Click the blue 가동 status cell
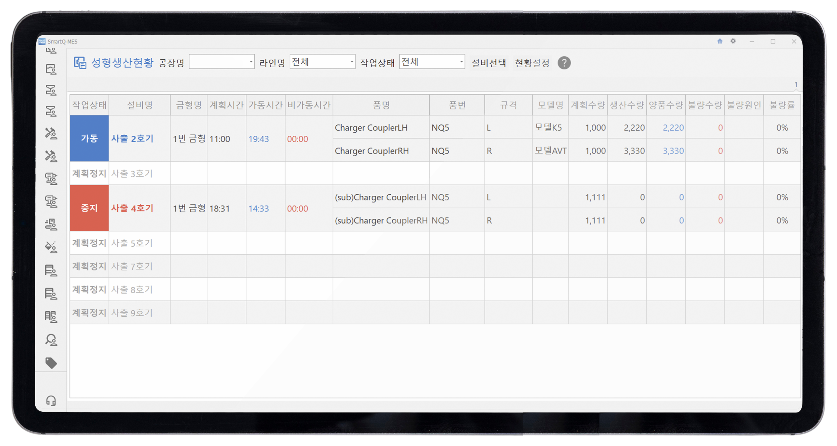The height and width of the screenshot is (446, 837). [x=89, y=138]
